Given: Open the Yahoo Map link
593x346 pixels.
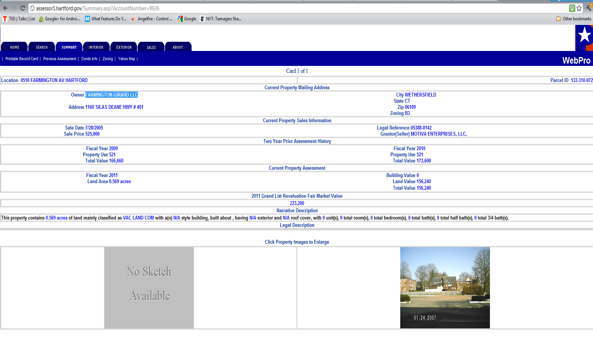Looking at the screenshot, I should click(x=127, y=59).
